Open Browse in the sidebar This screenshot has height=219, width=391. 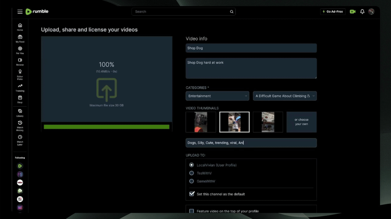click(x=20, y=62)
